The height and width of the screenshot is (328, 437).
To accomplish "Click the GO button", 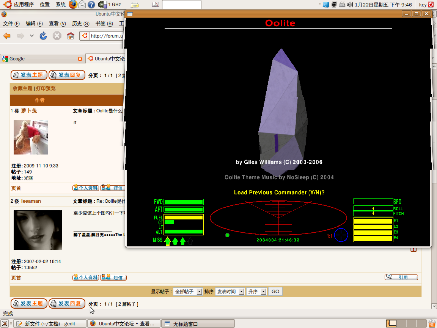I will pyautogui.click(x=275, y=292).
